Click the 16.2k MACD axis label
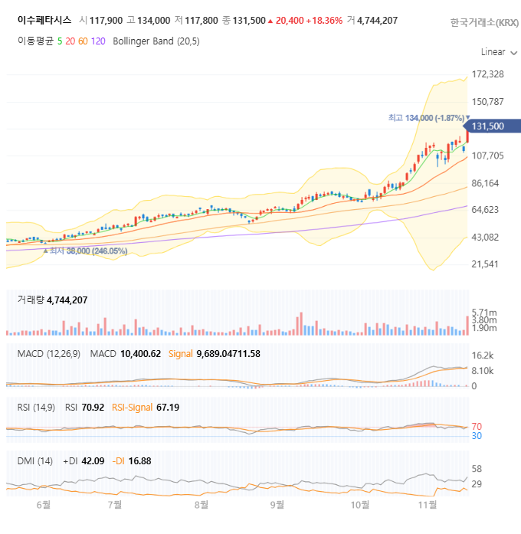Image resolution: width=521 pixels, height=534 pixels. pyautogui.click(x=483, y=355)
